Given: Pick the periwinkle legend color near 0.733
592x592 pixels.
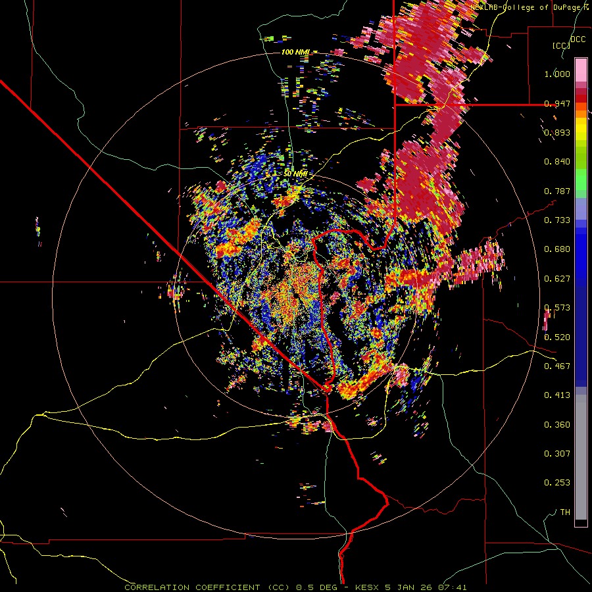Looking at the screenshot, I should coord(581,209).
